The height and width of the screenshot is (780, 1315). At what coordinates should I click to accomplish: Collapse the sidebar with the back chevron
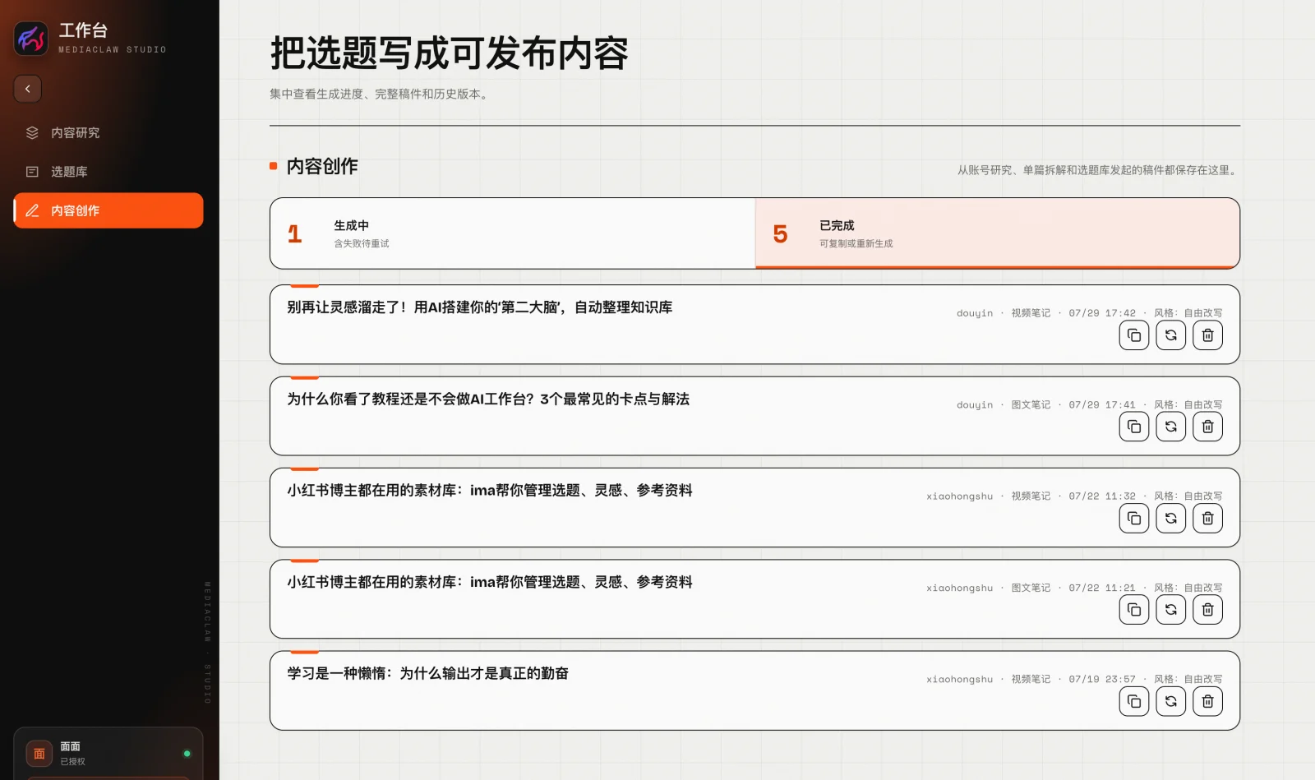tap(28, 89)
